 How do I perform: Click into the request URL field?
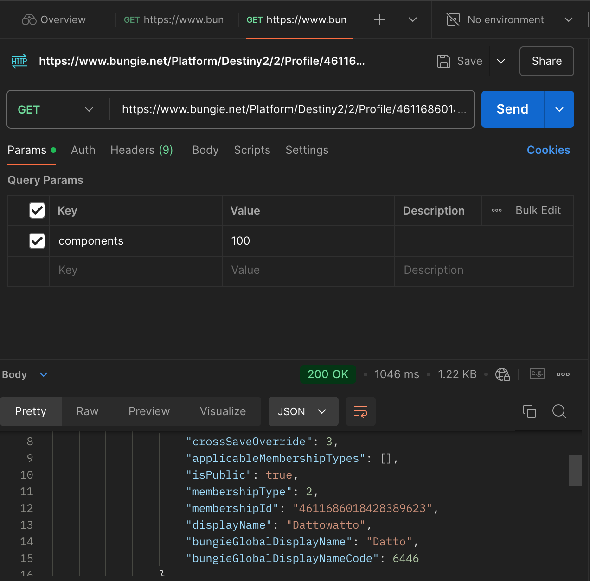(x=294, y=109)
